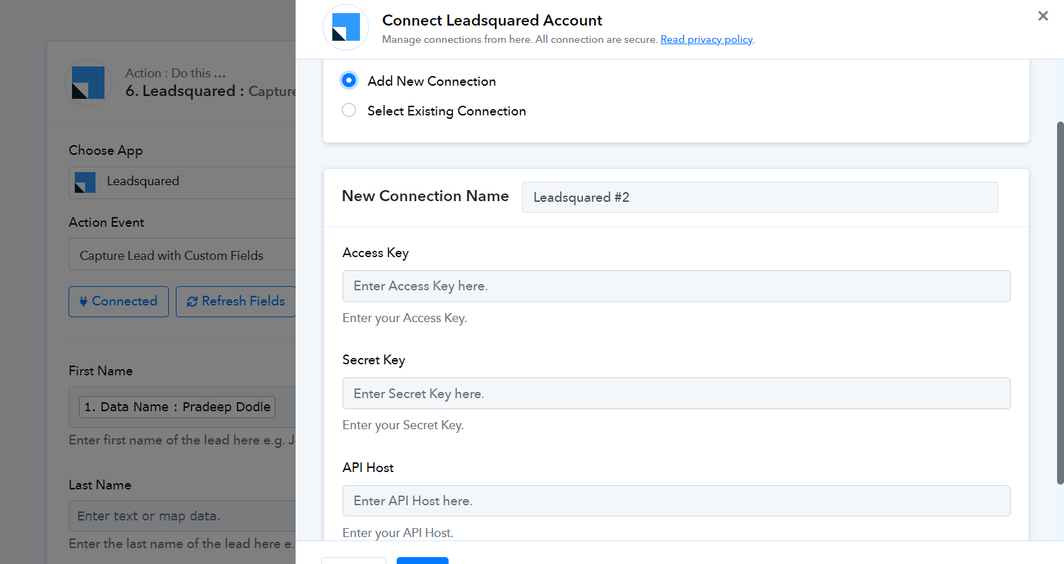Click the Secret Key text field
Image resolution: width=1064 pixels, height=564 pixels.
[676, 393]
